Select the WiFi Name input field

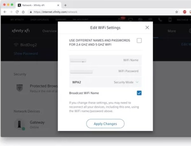point(105,60)
